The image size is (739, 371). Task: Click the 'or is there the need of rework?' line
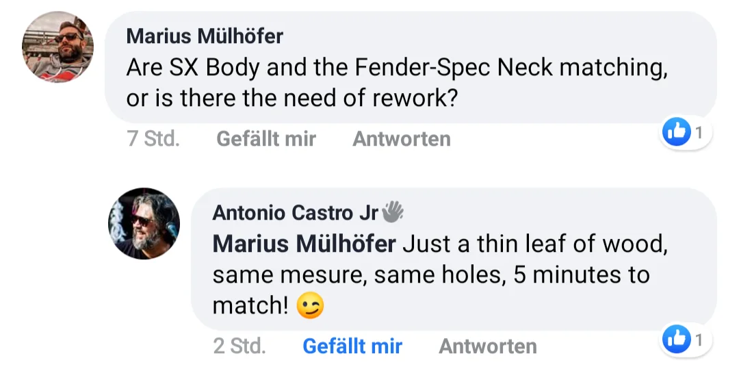click(291, 99)
